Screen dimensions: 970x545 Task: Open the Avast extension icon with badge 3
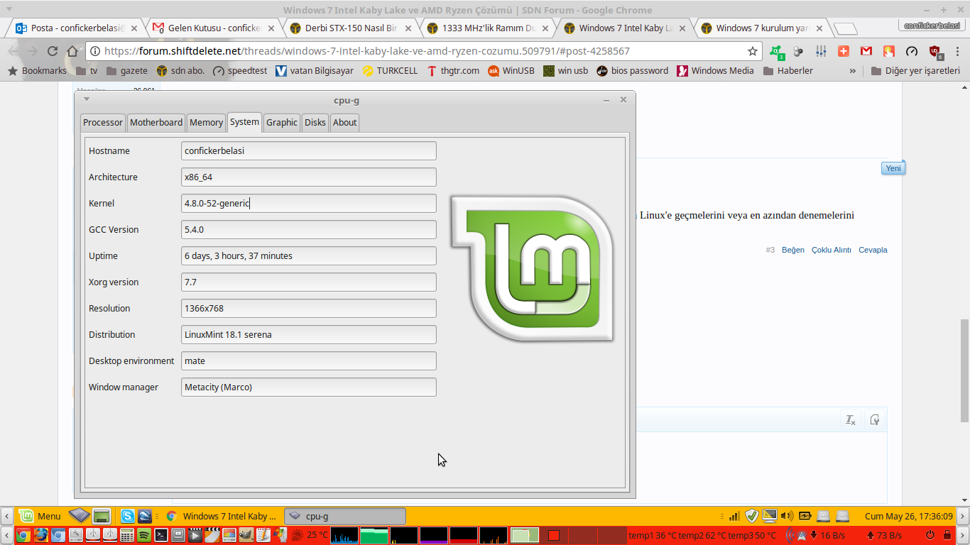(x=777, y=52)
